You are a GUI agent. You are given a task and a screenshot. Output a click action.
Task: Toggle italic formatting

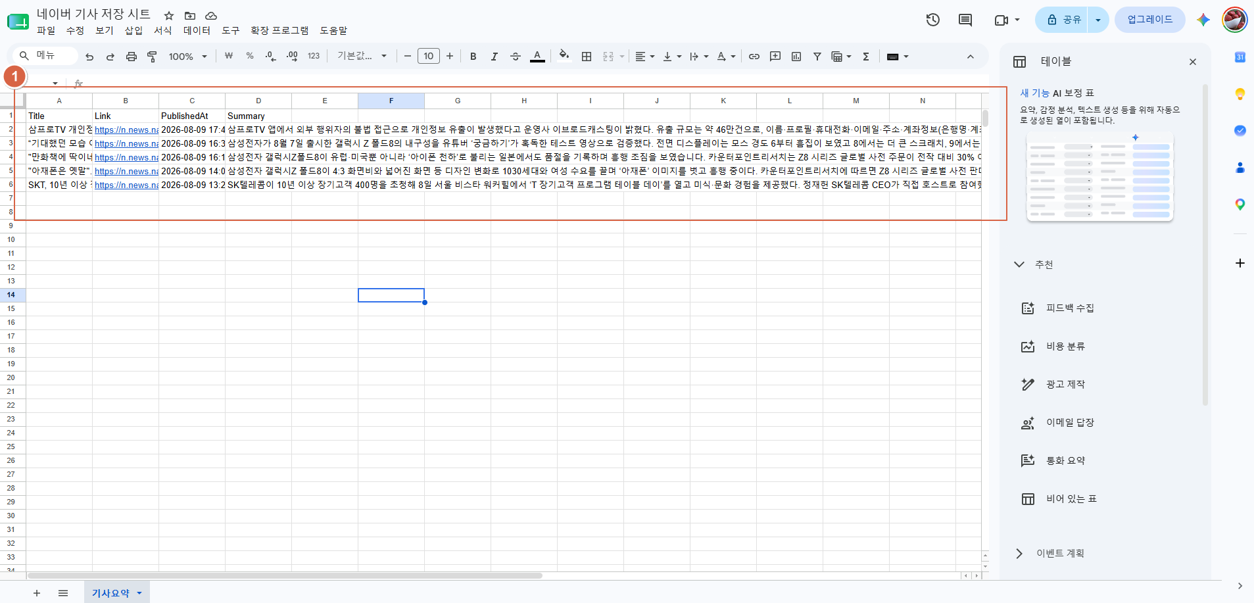(494, 57)
